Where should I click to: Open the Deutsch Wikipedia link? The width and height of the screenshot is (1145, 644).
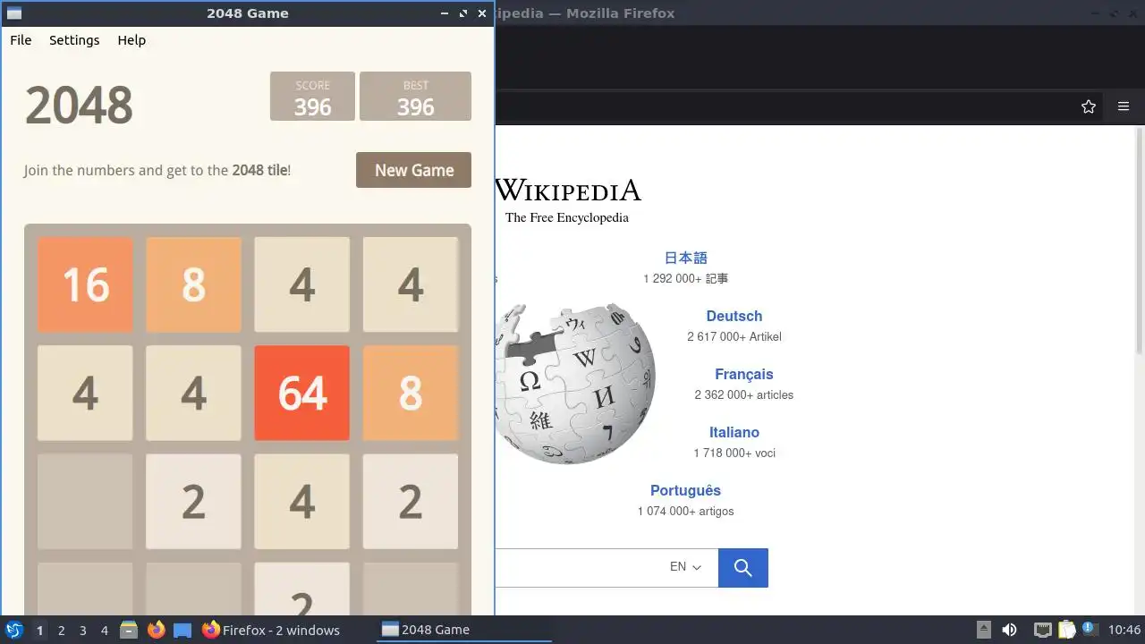pos(734,316)
